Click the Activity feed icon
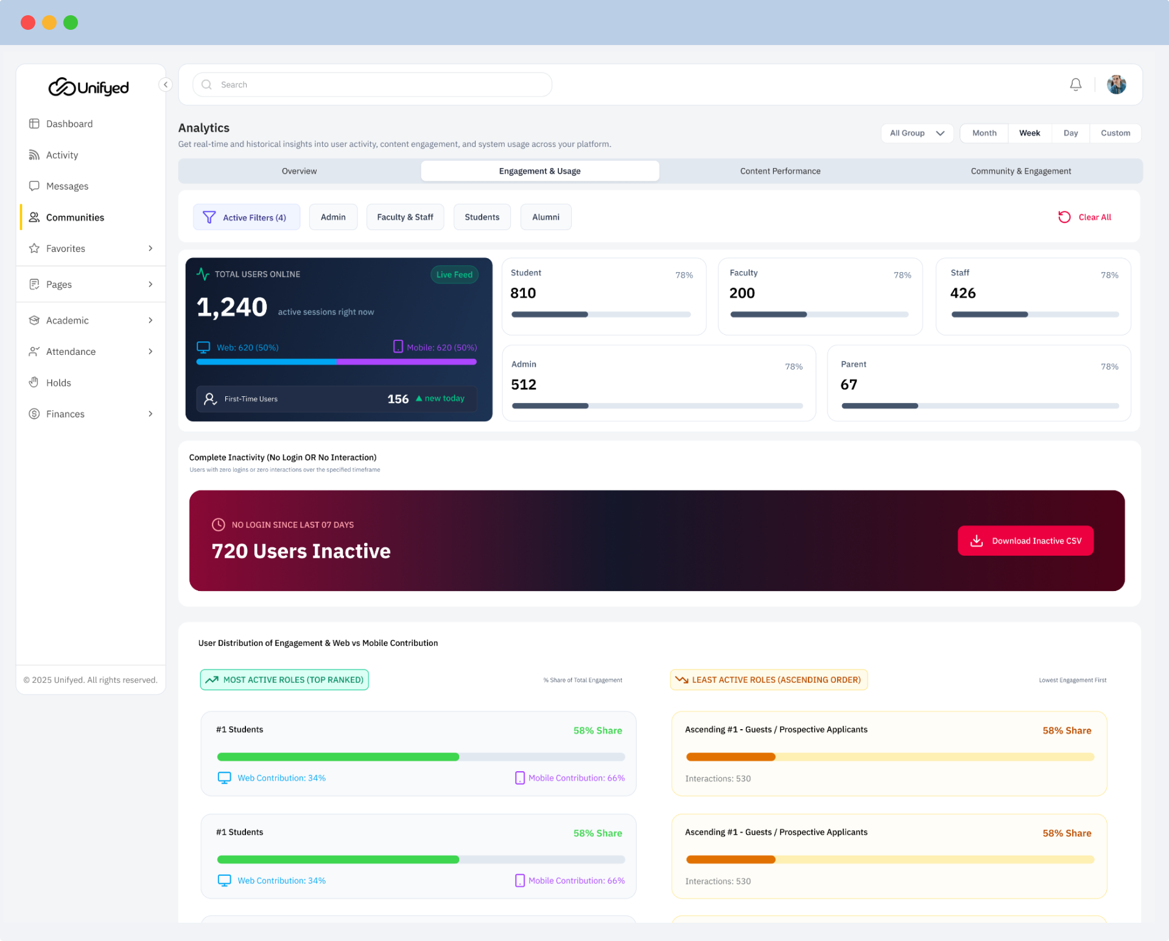Screen dimensions: 1169x941 [34, 155]
